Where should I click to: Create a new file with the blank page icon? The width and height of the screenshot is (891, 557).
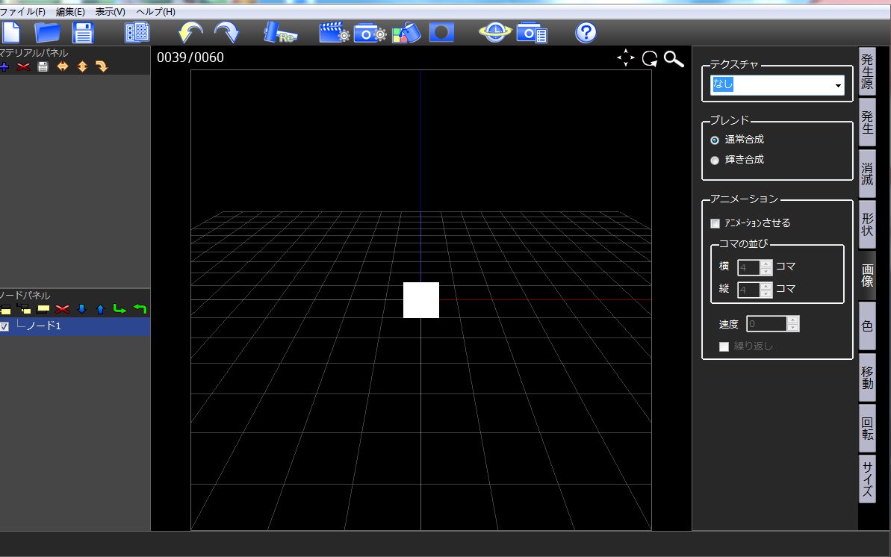[x=10, y=32]
